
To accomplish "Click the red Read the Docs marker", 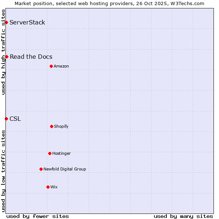I will click(7, 57).
